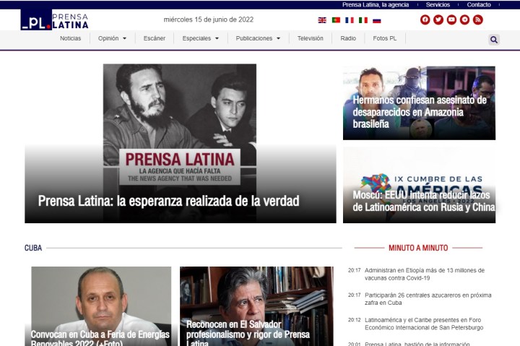Expand the Publicaciones dropdown menu
The width and height of the screenshot is (520, 346).
coord(258,38)
